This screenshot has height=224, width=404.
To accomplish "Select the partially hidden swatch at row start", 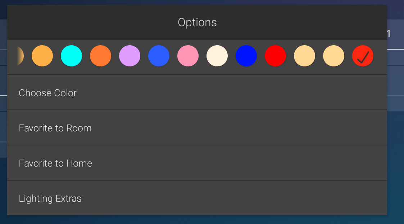I will (20, 56).
